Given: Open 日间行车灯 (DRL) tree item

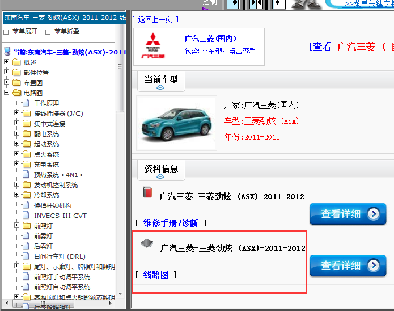Looking at the screenshot, I should pyautogui.click(x=60, y=257).
